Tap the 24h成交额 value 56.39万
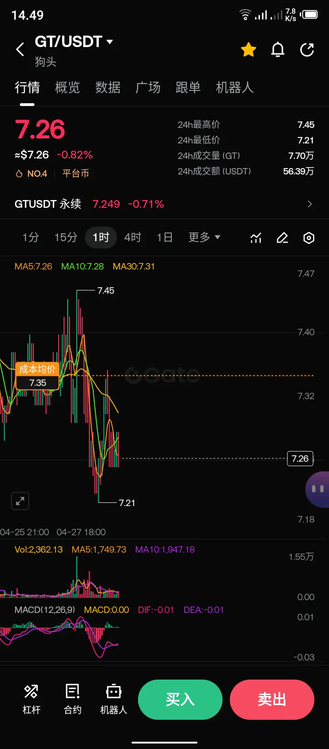The height and width of the screenshot is (749, 329). (298, 171)
